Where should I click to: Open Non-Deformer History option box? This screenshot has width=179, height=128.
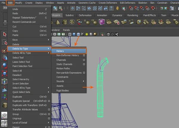click(84, 55)
